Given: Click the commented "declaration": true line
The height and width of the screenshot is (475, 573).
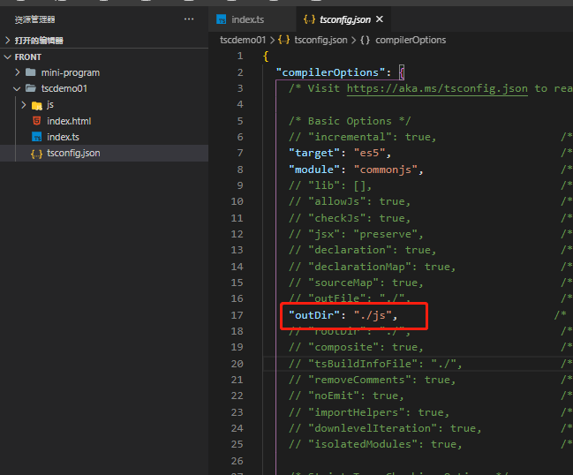Looking at the screenshot, I should click(x=363, y=250).
